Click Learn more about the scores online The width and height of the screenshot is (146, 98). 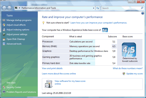[x=59, y=74]
